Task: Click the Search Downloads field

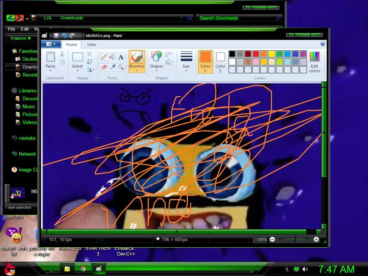Action: [x=239, y=18]
